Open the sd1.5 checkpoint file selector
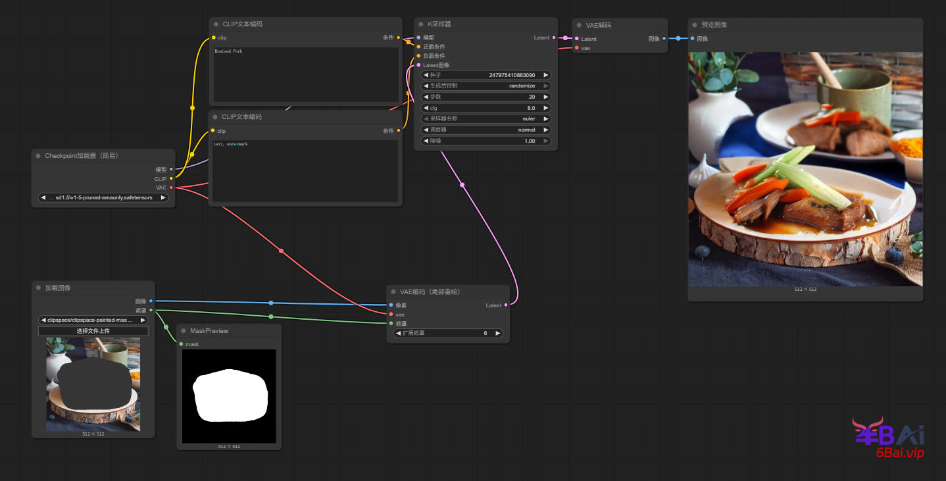 [x=103, y=197]
